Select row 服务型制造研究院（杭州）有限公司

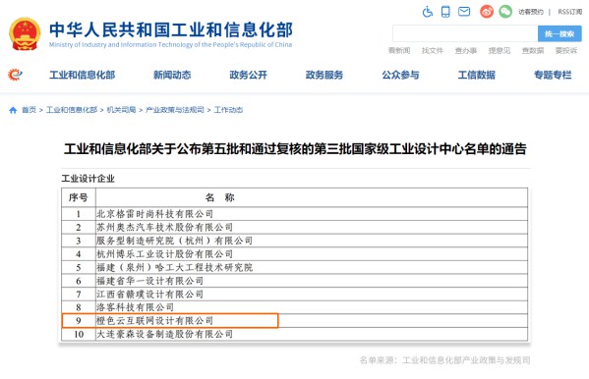pos(295,241)
